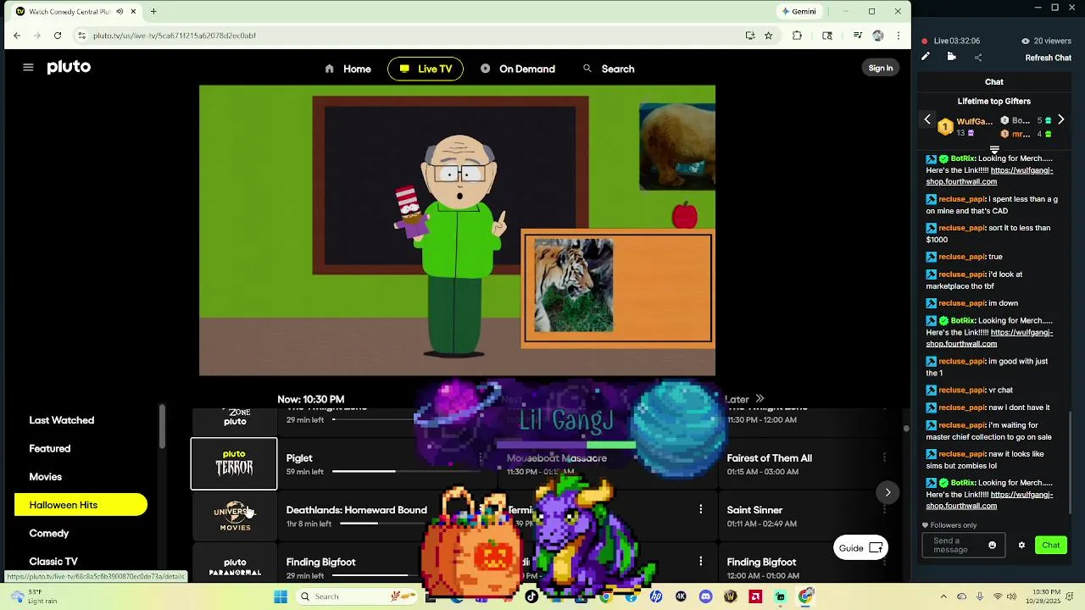
Task: Install Pluto app from address bar icon
Action: point(750,36)
